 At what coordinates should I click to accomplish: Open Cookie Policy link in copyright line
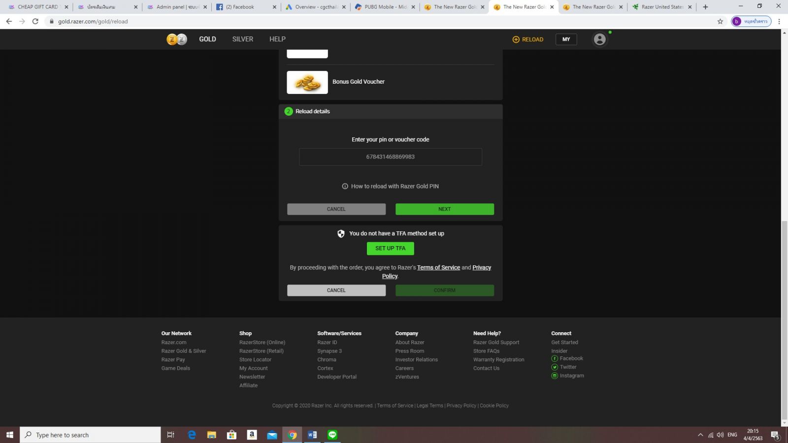(x=494, y=406)
